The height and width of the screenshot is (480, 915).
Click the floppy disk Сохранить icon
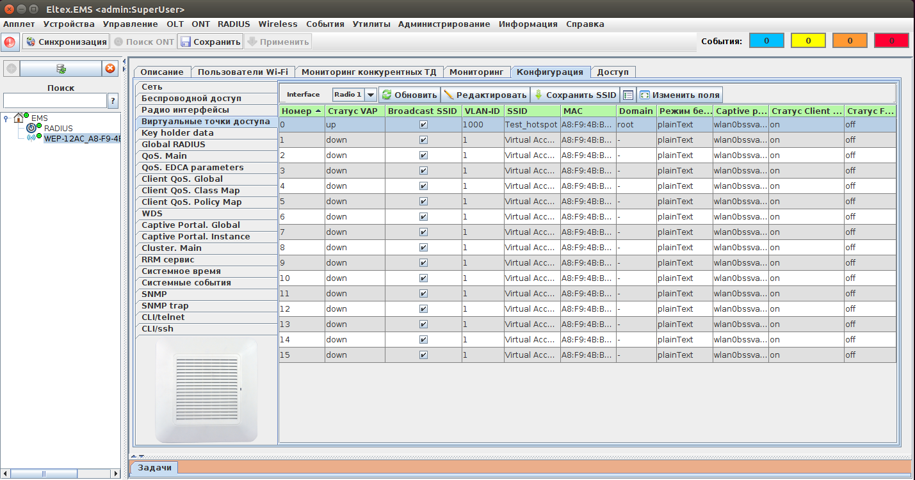(x=186, y=42)
